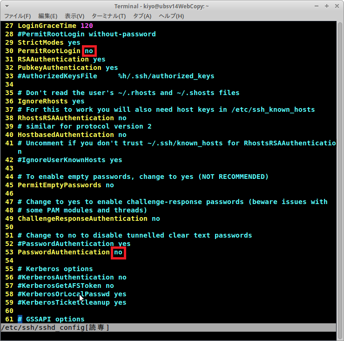The height and width of the screenshot is (341, 344).
Task: Click the highlighted '#' cursor on line 61
Action: coord(20,319)
